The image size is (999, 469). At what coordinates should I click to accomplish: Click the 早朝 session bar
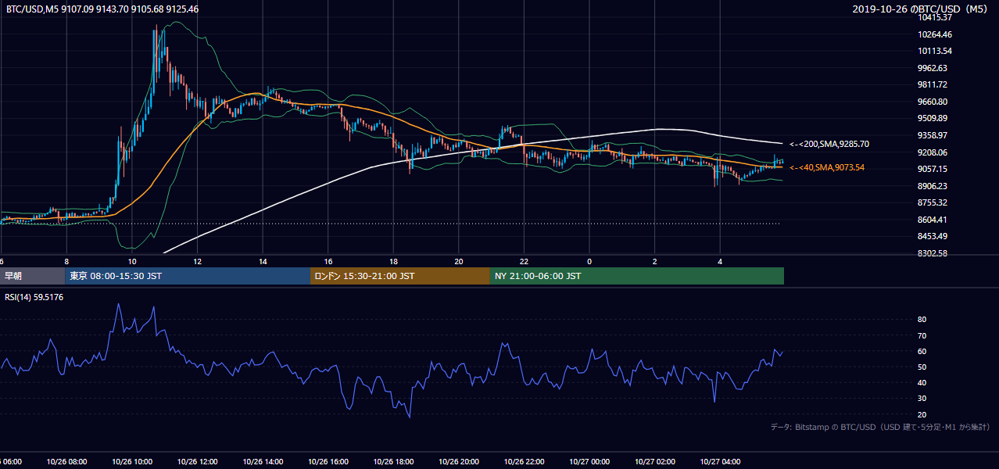coord(32,276)
